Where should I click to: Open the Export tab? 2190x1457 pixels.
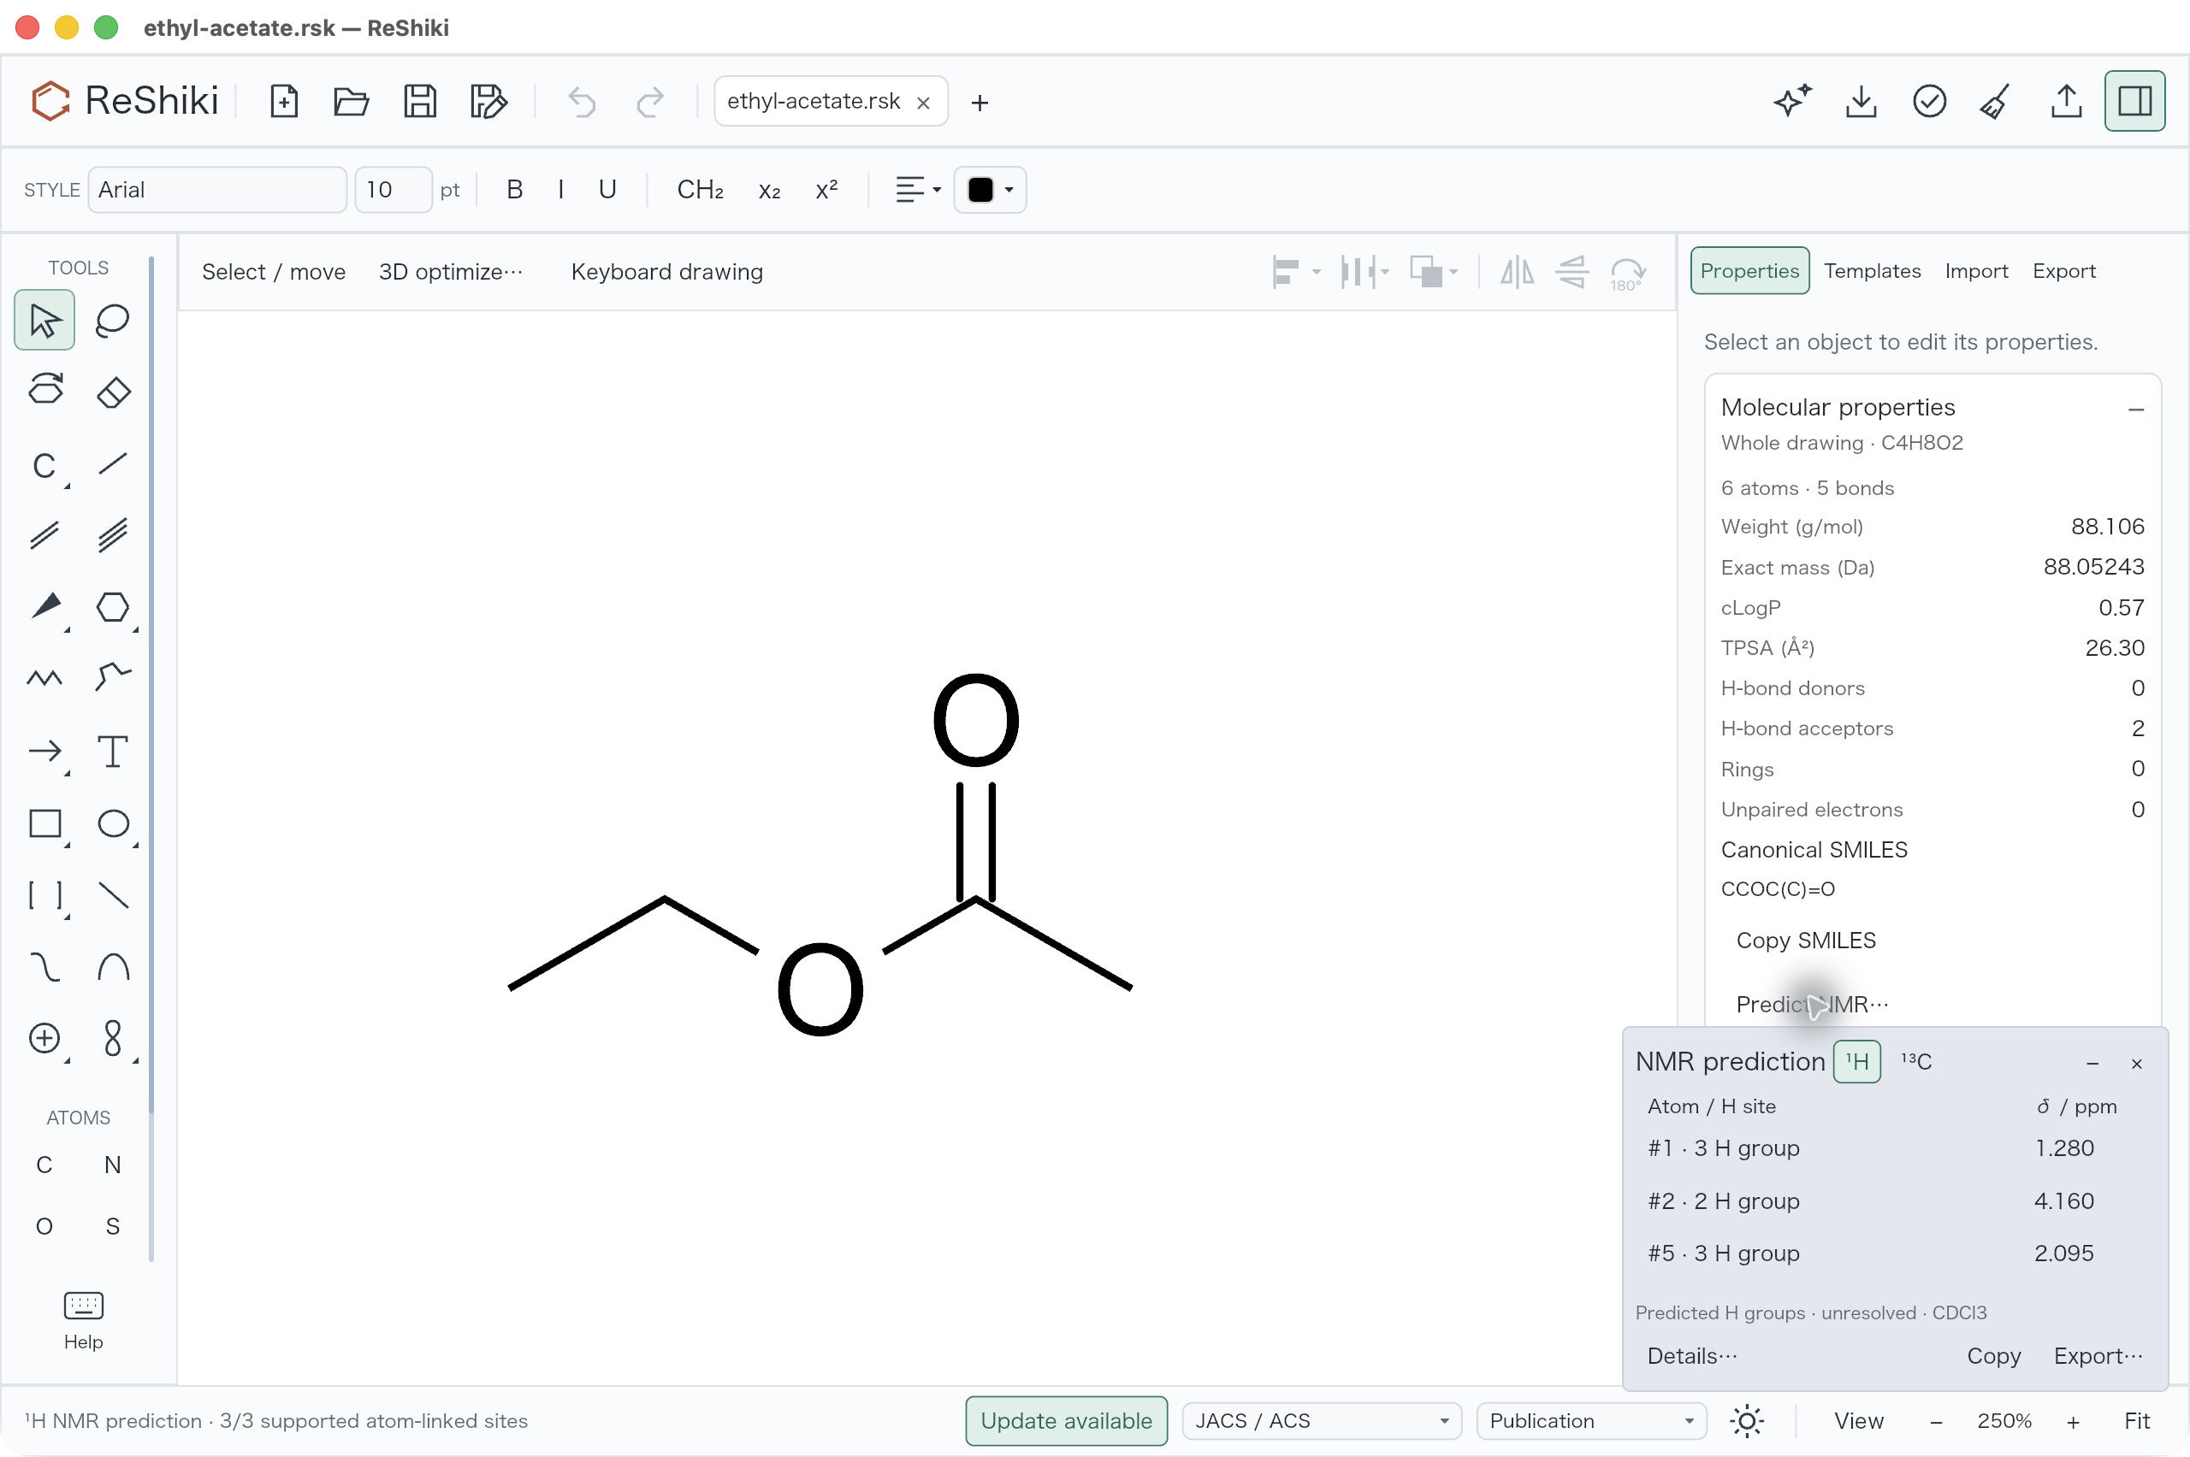click(x=2063, y=270)
